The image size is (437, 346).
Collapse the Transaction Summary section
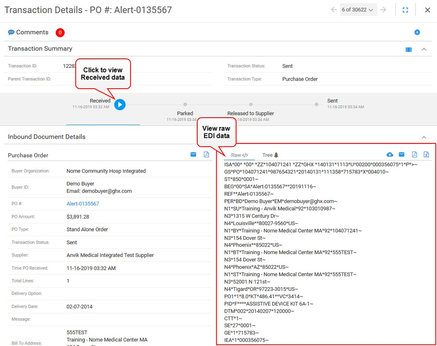(424, 49)
